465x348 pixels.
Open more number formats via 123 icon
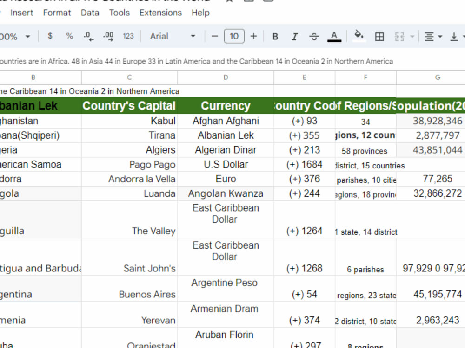pyautogui.click(x=128, y=36)
